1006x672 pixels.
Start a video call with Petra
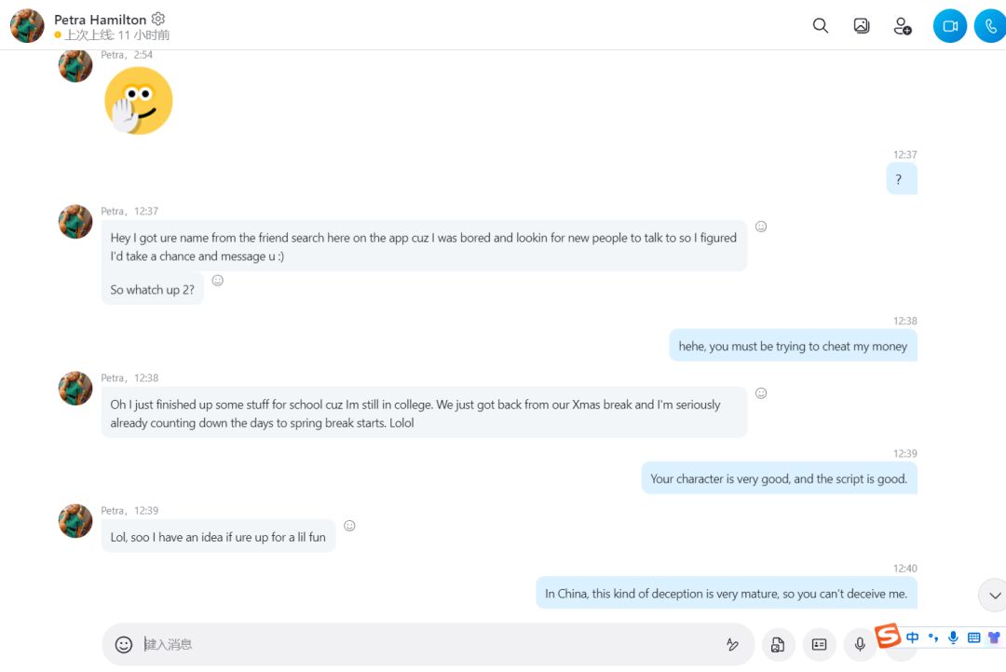tap(949, 26)
